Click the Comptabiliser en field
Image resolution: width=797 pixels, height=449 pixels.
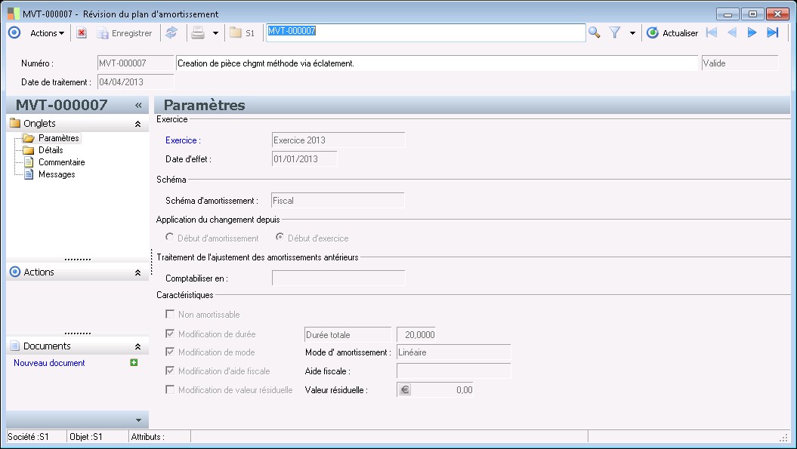338,278
